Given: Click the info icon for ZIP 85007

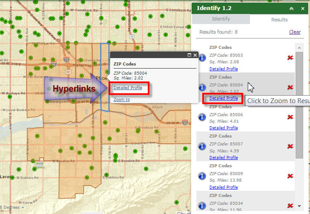Looking at the screenshot, I should pos(202,147).
